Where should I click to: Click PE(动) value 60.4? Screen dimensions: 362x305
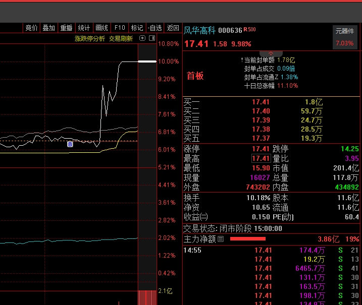point(352,217)
